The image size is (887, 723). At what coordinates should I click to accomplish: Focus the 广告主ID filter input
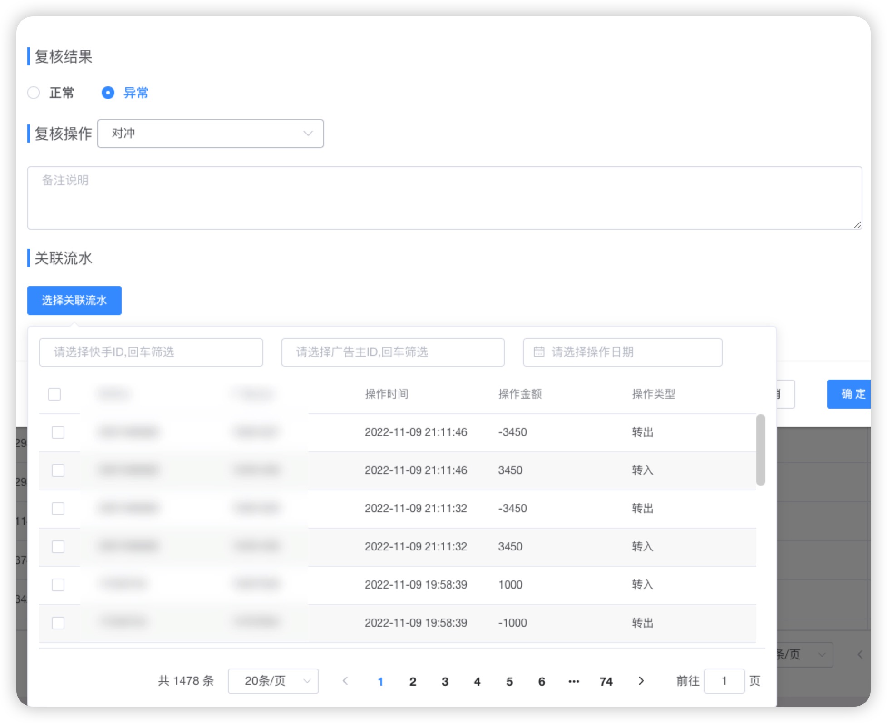point(393,352)
